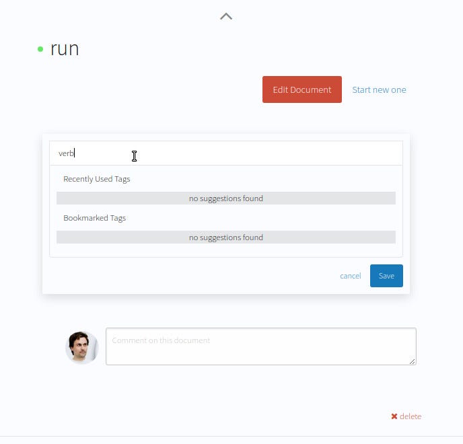
Task: Grab the comment box resize handle
Action: click(413, 361)
